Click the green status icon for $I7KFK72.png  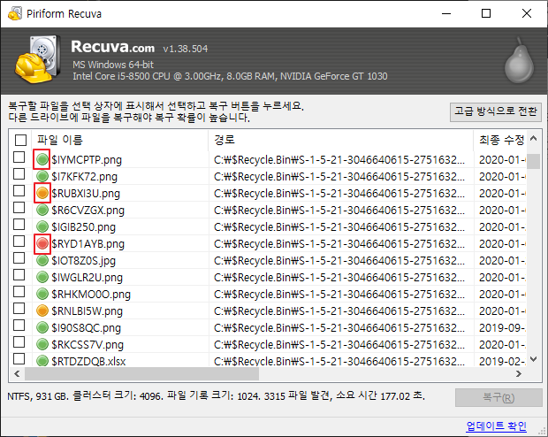coord(42,176)
